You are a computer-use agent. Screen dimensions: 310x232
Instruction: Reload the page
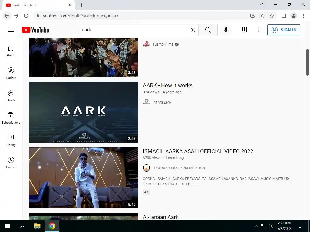tap(26, 16)
